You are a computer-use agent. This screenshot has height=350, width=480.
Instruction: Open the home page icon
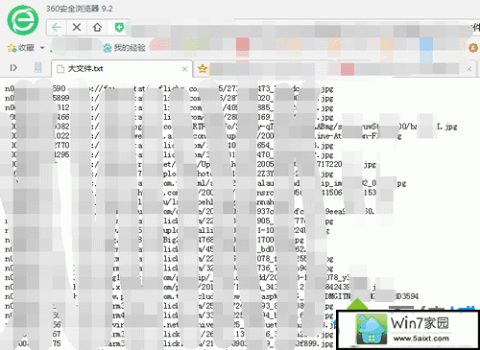click(x=97, y=28)
